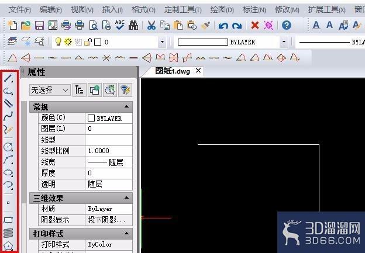Paste from clipboard
Viewport: 365px width, 253px height.
[x=178, y=25]
